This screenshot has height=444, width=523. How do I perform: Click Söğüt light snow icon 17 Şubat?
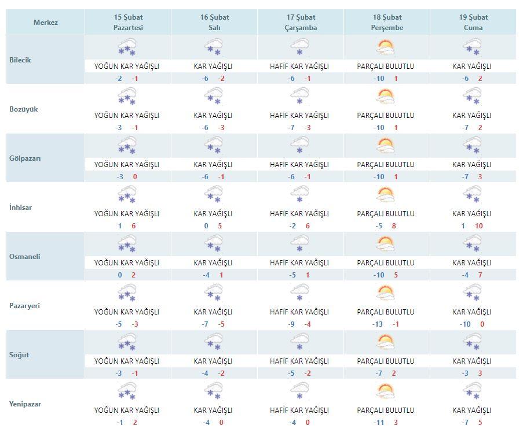click(299, 342)
